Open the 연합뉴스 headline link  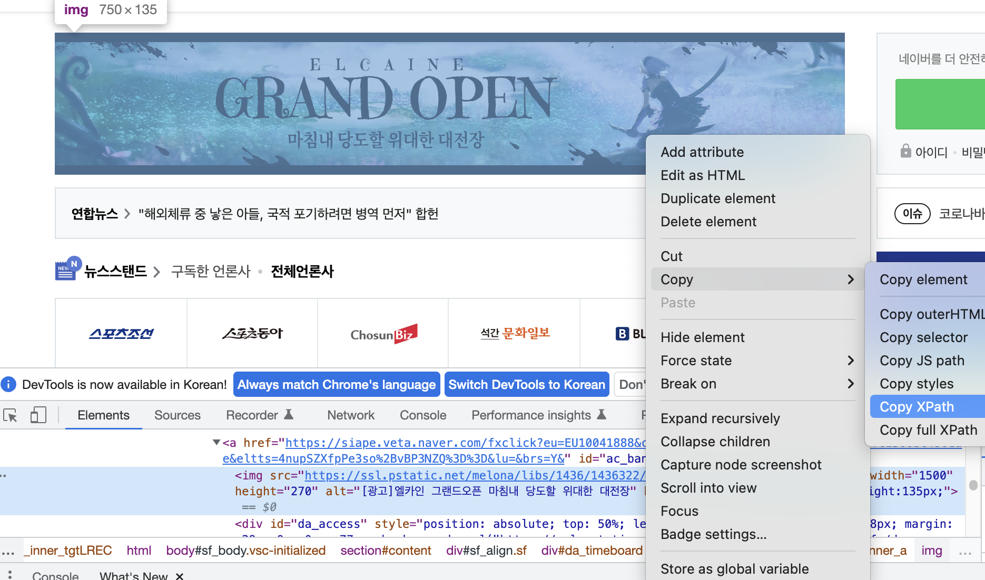tap(288, 214)
